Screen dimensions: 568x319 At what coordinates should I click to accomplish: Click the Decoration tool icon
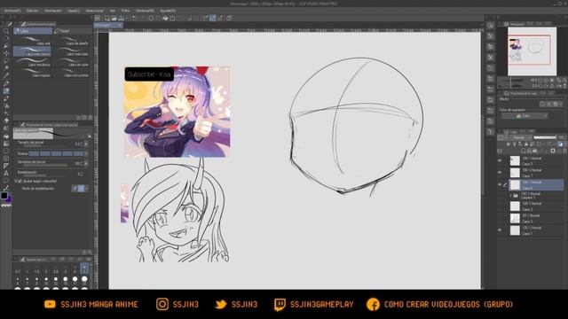click(6, 113)
